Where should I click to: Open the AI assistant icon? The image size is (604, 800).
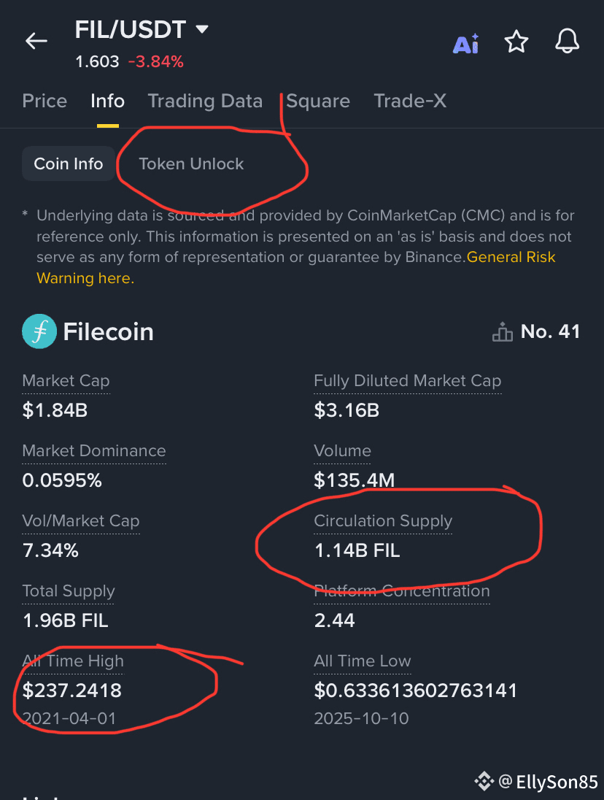466,43
